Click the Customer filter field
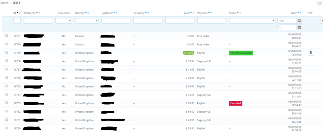Screen dimensions: 323x132 [x=116, y=21]
